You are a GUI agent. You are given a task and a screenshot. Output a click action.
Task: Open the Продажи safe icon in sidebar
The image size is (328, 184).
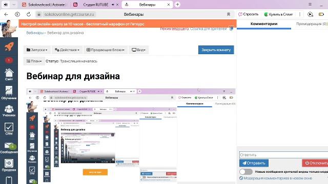pos(9,165)
